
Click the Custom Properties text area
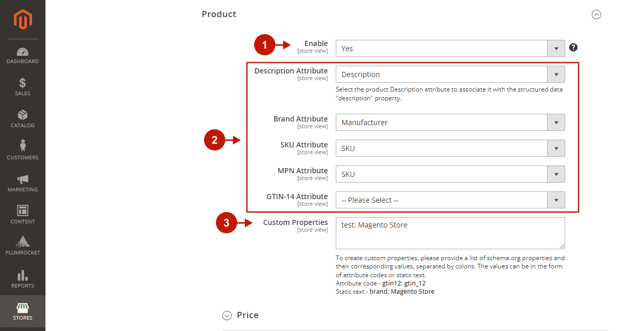point(449,233)
